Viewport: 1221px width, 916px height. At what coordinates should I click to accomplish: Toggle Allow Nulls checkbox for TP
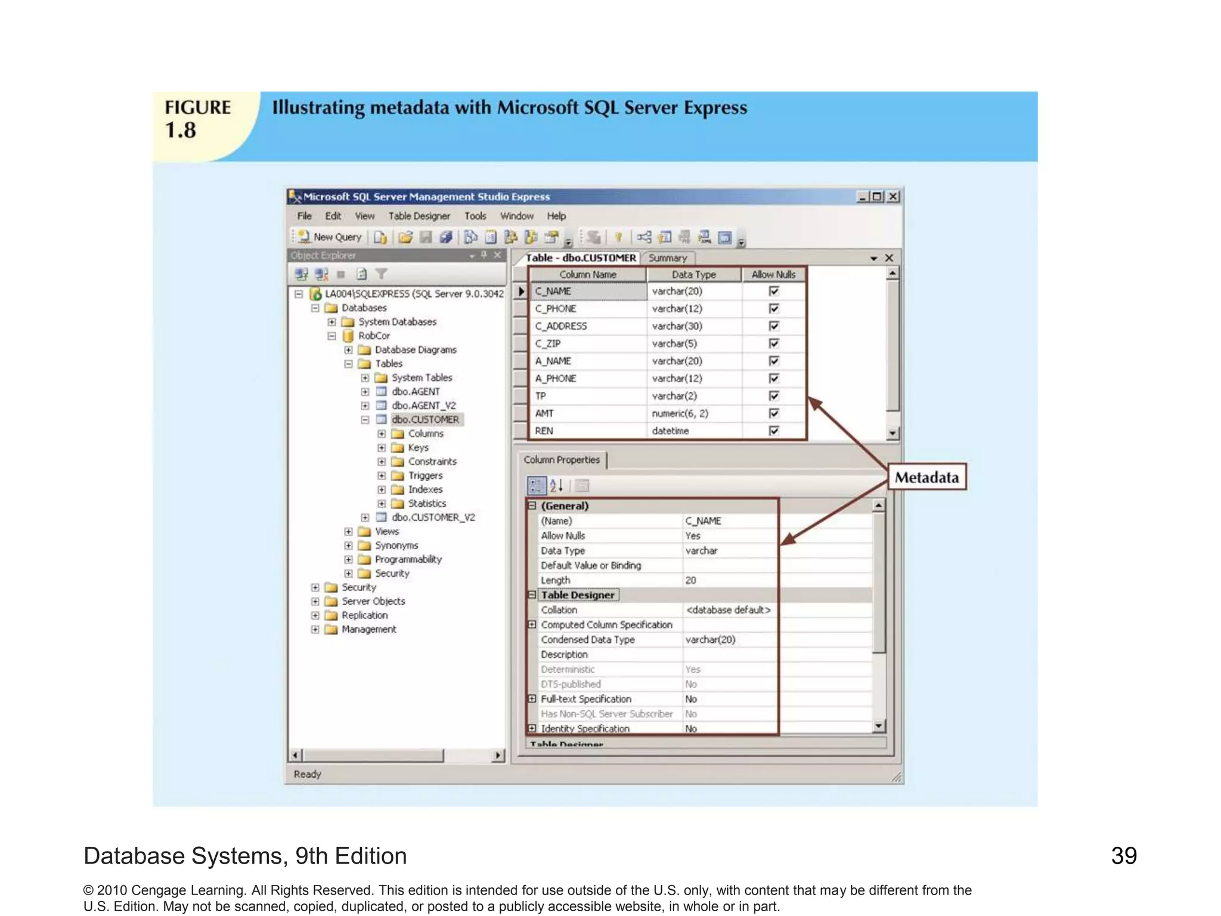click(774, 396)
